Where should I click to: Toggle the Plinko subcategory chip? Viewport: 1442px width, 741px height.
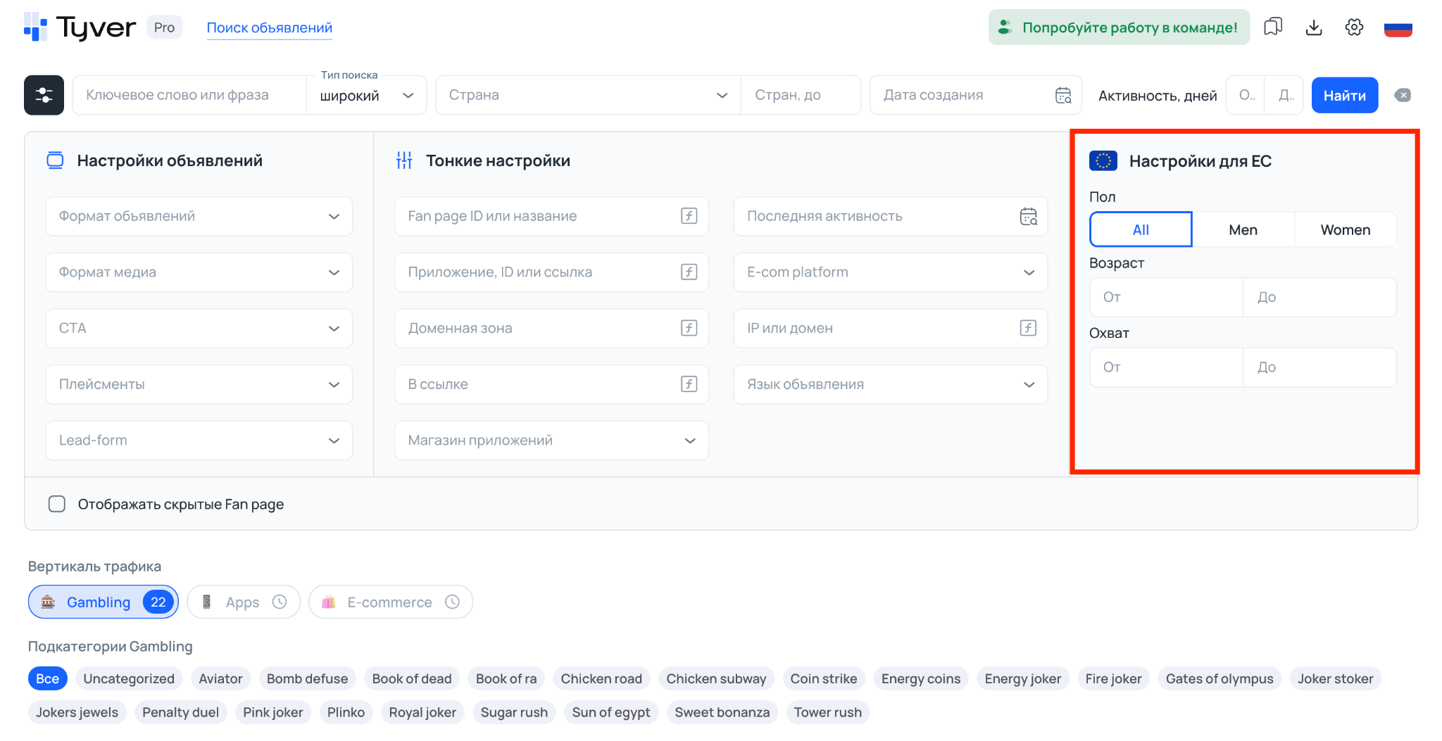(x=346, y=712)
